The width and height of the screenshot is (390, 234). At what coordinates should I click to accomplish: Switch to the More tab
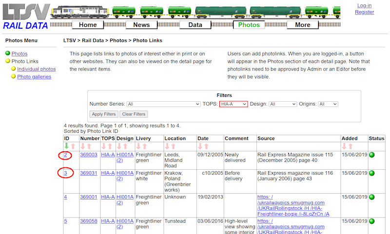tap(302, 25)
